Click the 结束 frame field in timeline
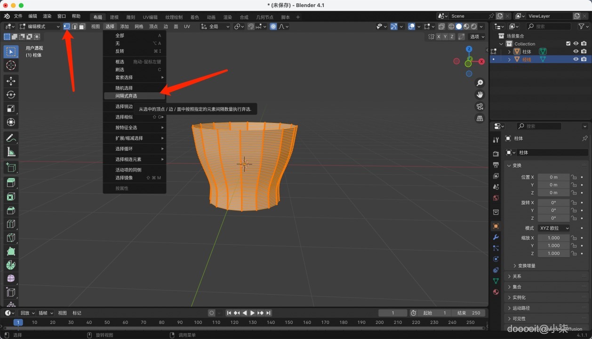Screen dimensions: 592x339 468,313
